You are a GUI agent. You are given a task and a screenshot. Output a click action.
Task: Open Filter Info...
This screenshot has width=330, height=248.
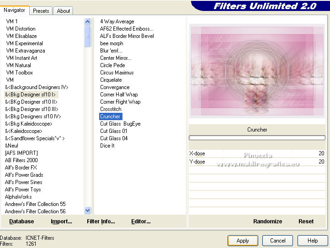[101, 222]
